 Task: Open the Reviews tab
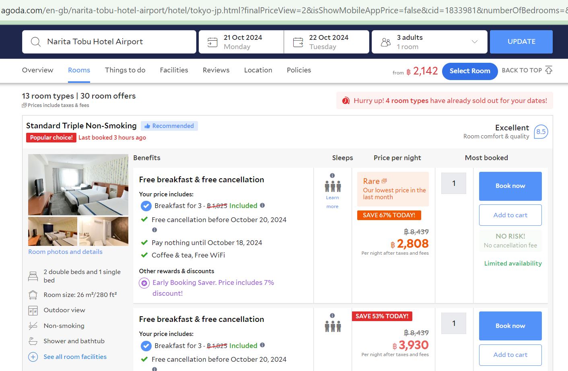coord(216,70)
